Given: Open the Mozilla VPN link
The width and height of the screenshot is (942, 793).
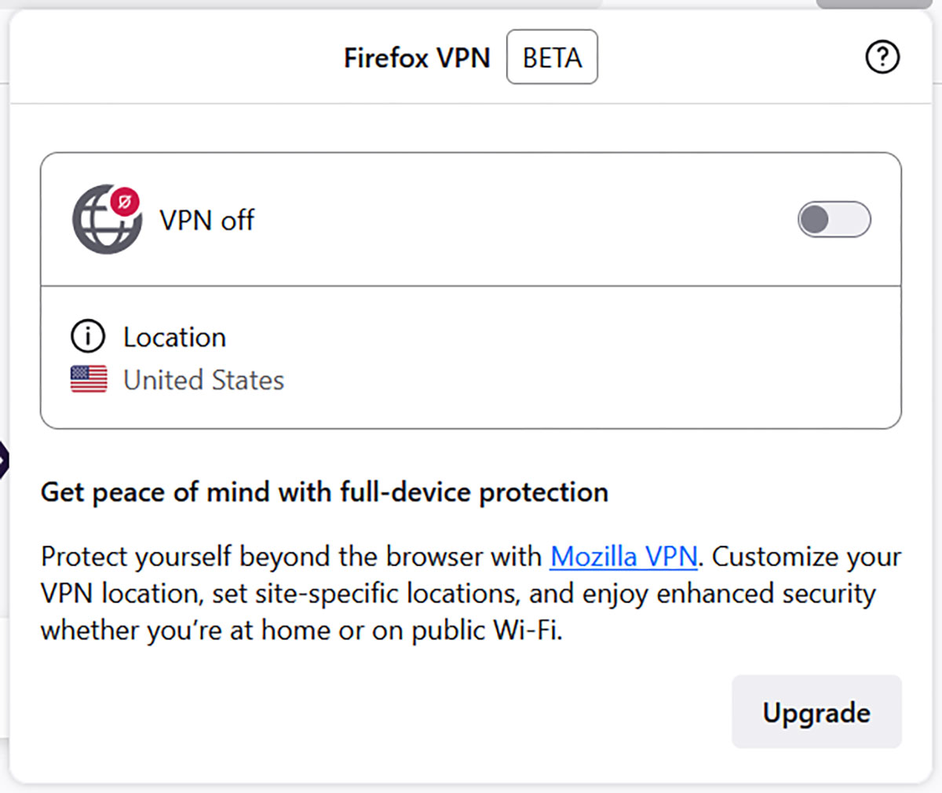Looking at the screenshot, I should 623,557.
